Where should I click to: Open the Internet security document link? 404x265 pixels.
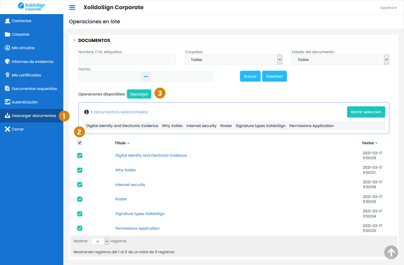tap(130, 185)
